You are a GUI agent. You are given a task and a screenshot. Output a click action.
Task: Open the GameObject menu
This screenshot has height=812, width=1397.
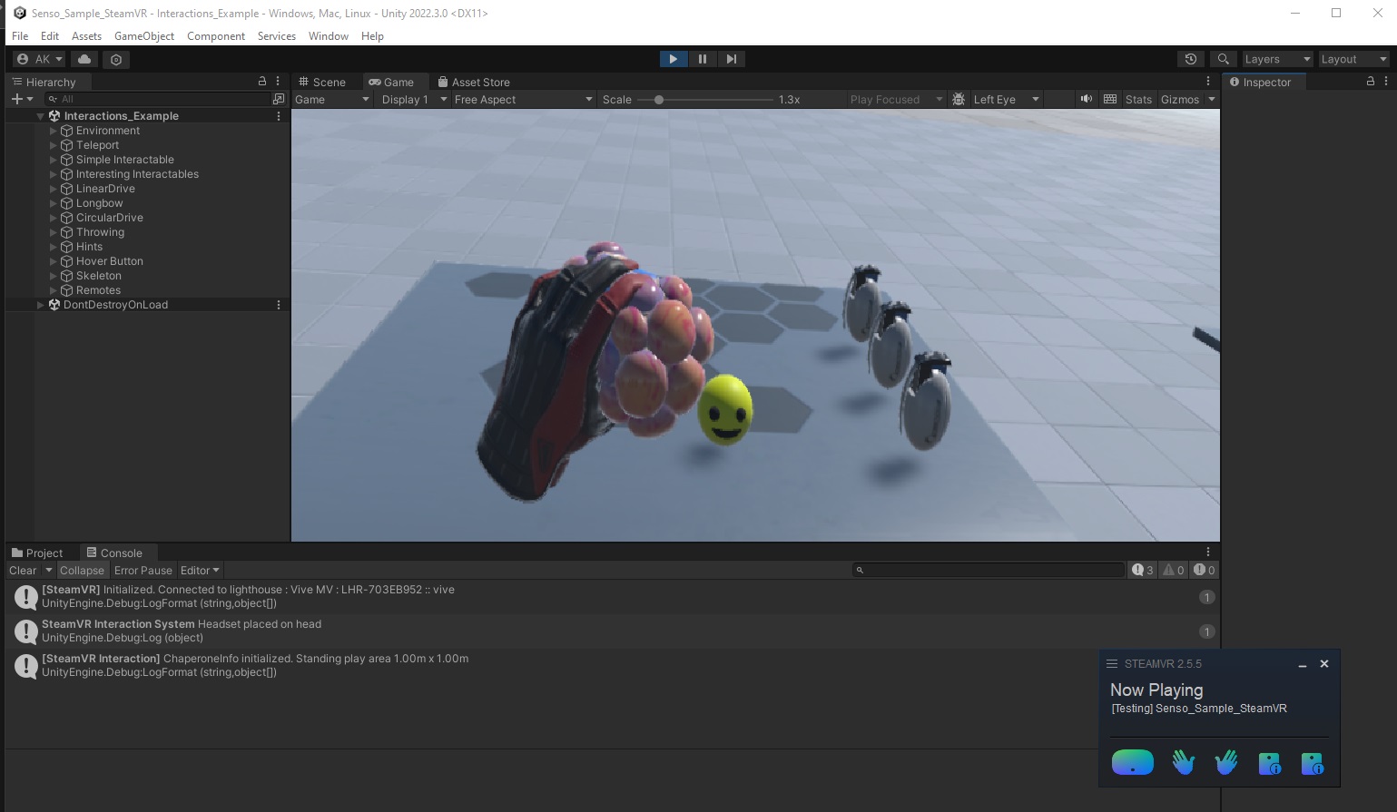[x=143, y=35]
